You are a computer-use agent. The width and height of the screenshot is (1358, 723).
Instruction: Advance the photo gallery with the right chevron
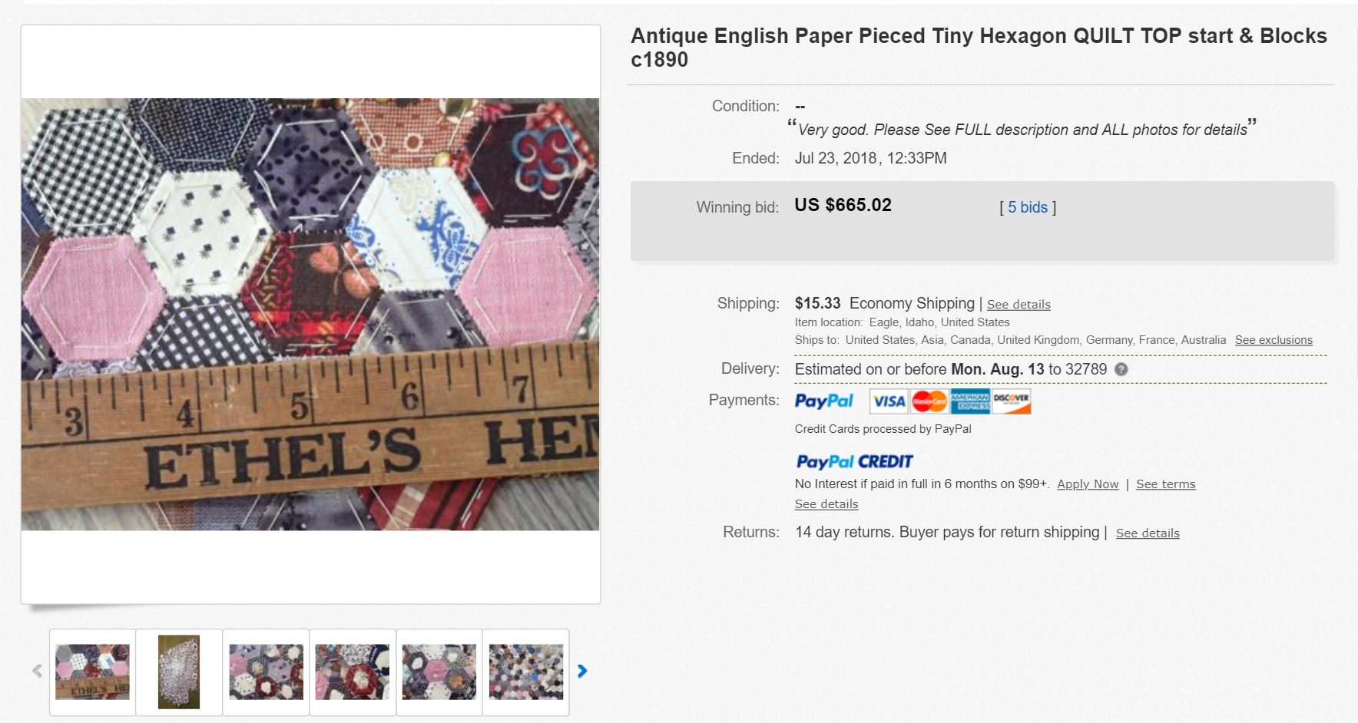click(582, 671)
